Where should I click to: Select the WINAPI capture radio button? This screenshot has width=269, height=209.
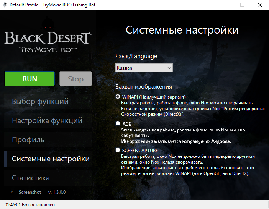[x=118, y=97]
